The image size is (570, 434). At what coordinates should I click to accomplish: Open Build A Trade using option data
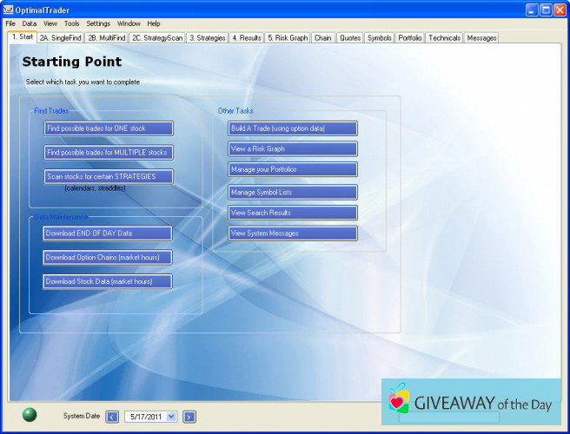[x=293, y=128]
